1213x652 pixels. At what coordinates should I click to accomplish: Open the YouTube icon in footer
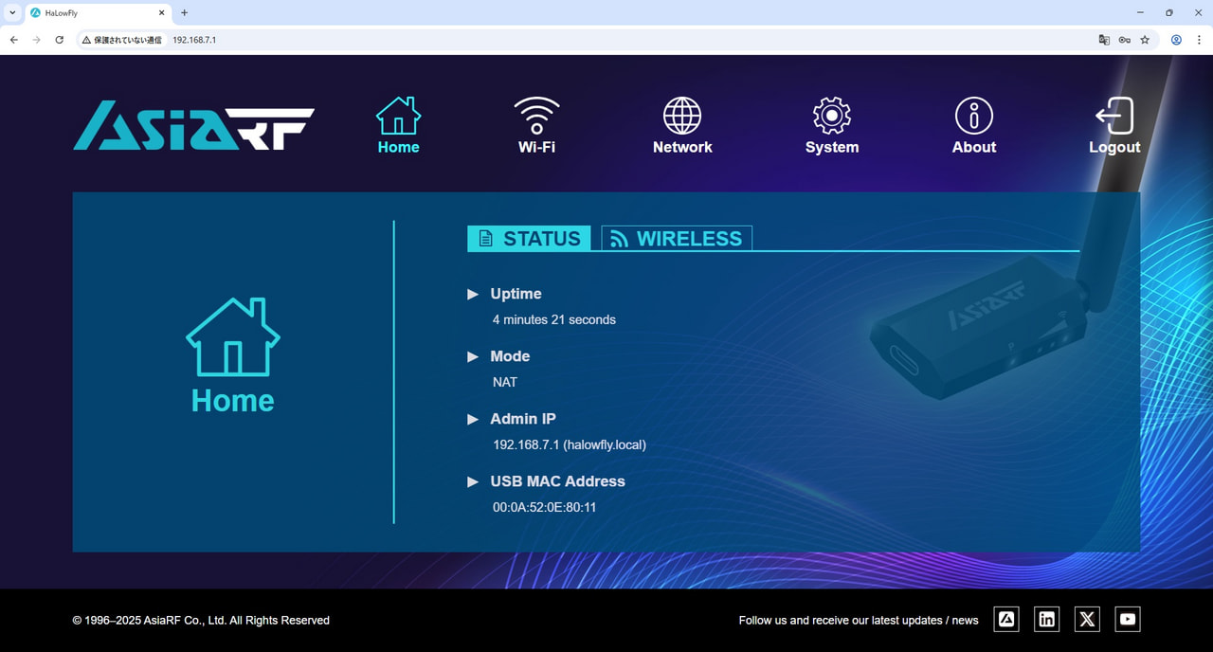coord(1127,620)
